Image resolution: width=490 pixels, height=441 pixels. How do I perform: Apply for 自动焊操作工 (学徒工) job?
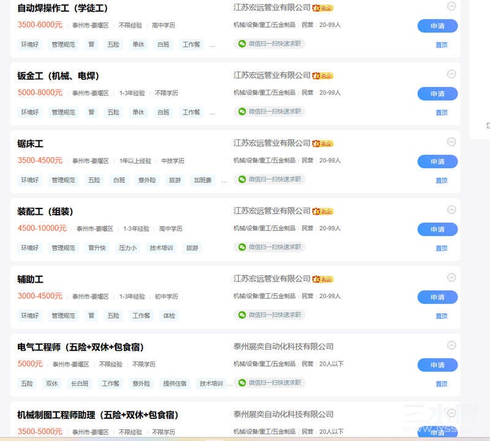coord(437,26)
